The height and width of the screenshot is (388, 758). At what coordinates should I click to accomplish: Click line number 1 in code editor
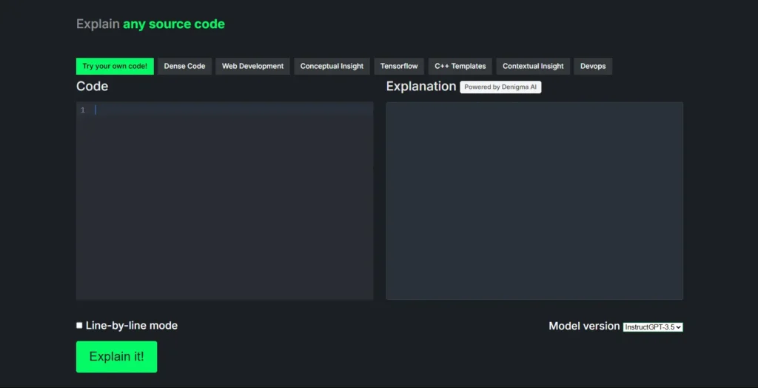(83, 110)
